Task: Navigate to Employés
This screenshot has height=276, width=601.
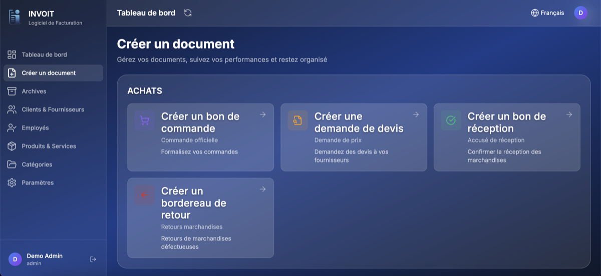Action: (x=54, y=128)
